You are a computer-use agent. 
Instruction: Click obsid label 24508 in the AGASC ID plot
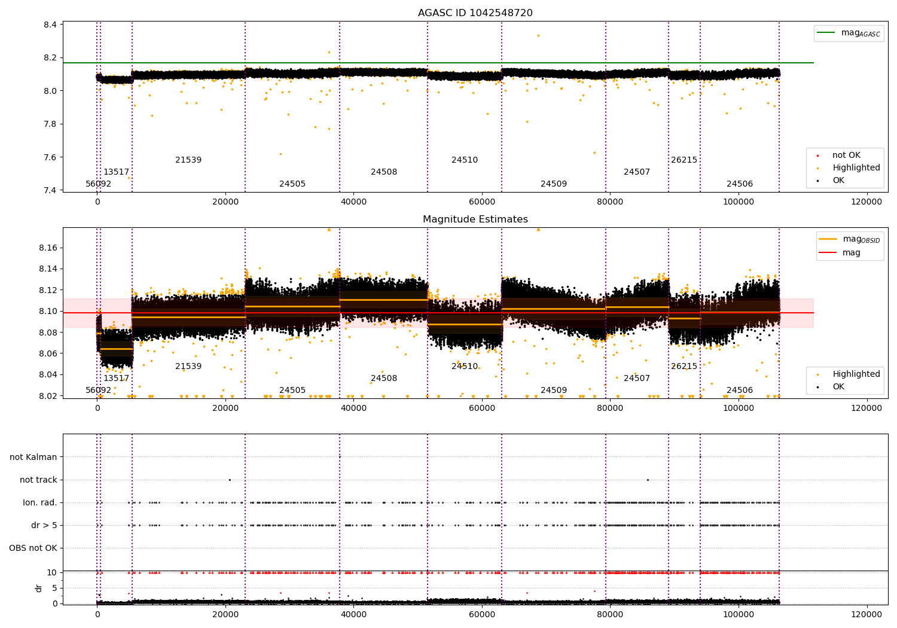tap(384, 172)
